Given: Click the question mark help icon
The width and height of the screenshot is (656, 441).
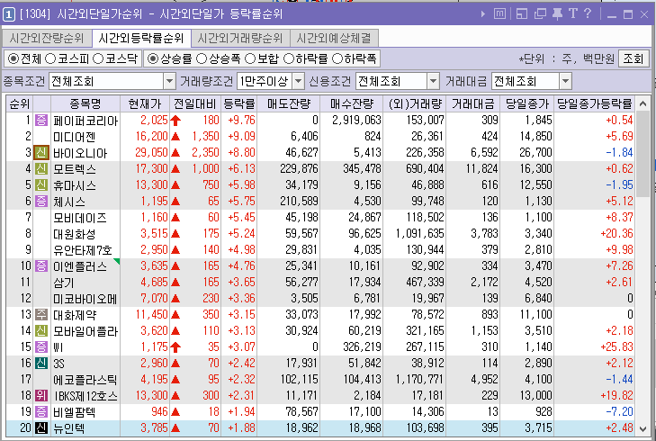Looking at the screenshot, I should tap(588, 13).
